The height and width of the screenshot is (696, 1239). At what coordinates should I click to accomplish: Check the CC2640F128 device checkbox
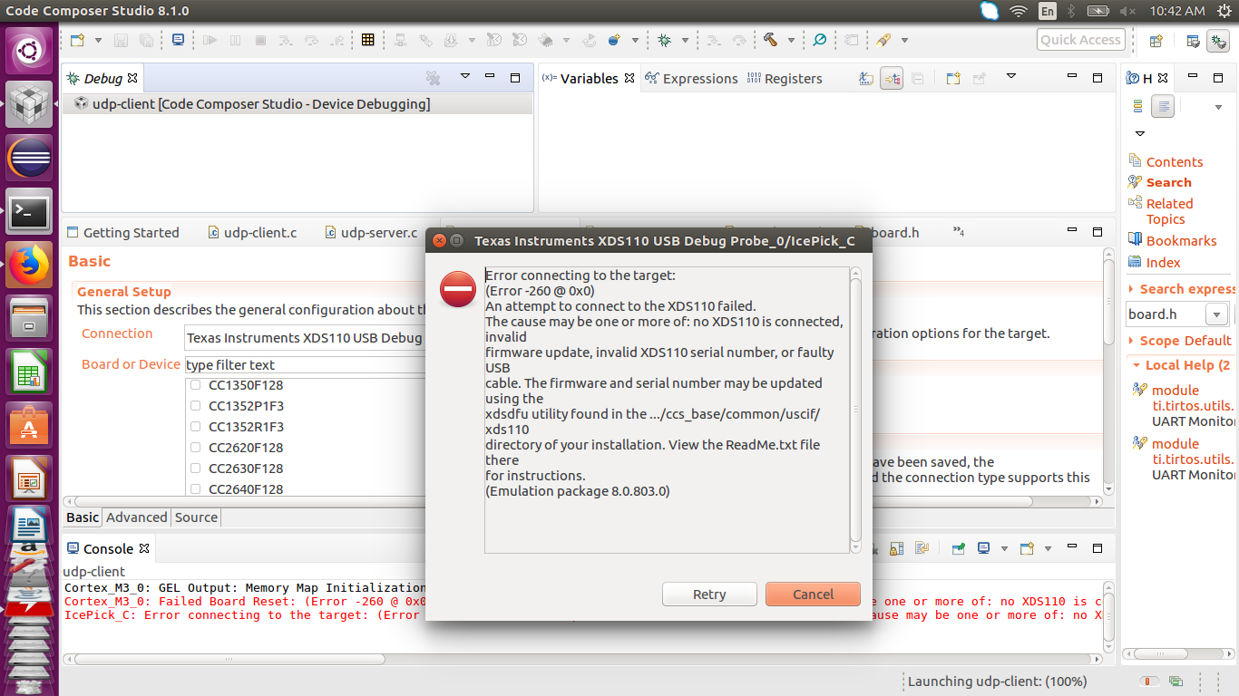tap(196, 489)
